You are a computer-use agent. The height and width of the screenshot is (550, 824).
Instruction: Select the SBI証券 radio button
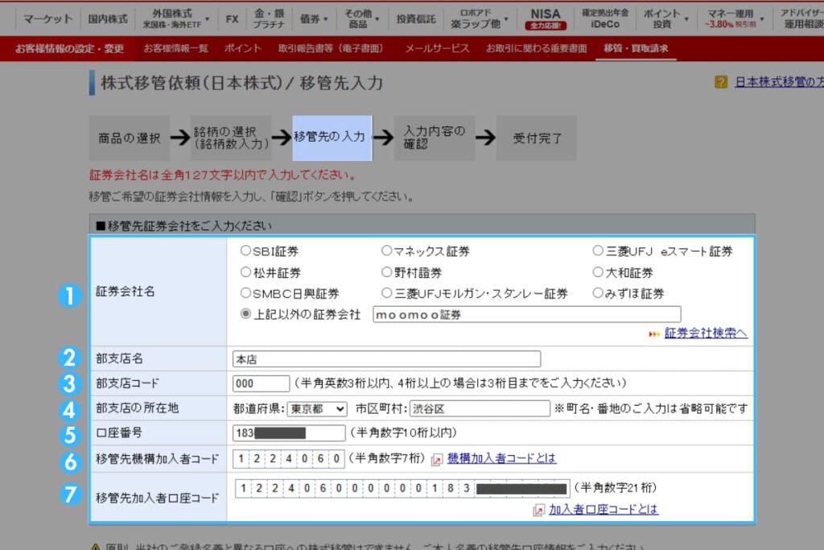[x=245, y=250]
